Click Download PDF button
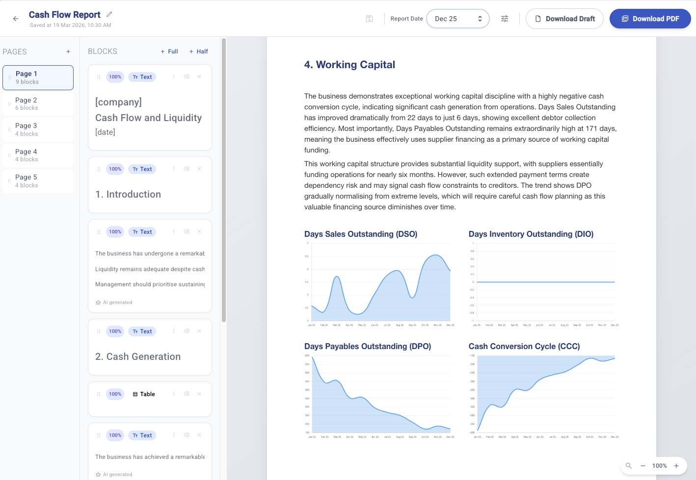696x480 pixels. (x=650, y=19)
